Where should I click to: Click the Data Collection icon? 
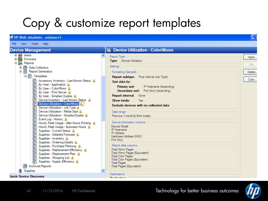pos(25,68)
